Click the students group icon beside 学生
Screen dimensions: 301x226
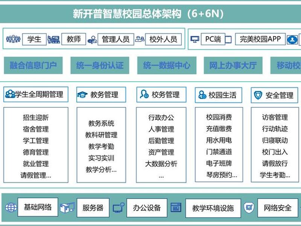13,39
